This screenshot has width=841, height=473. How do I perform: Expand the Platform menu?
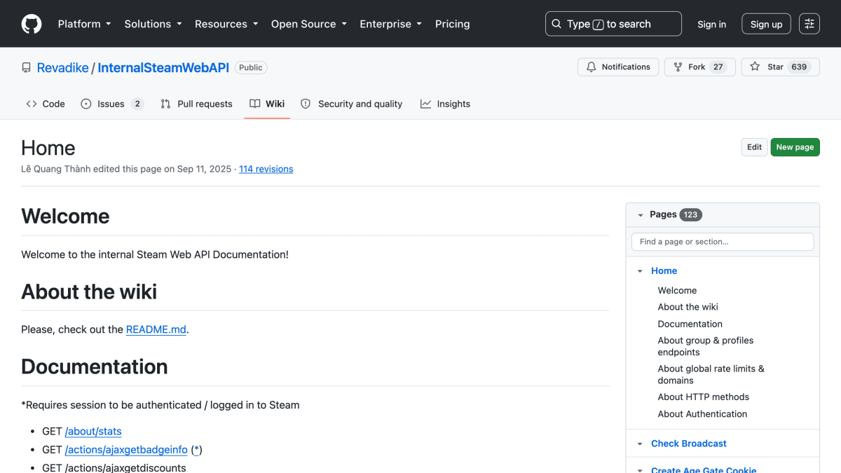pos(84,24)
